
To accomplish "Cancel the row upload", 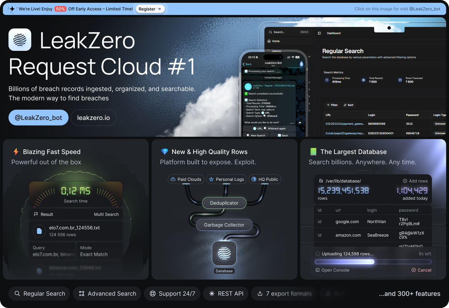I will (422, 270).
